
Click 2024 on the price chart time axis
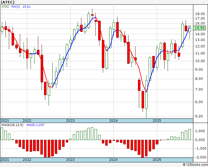click(113, 121)
